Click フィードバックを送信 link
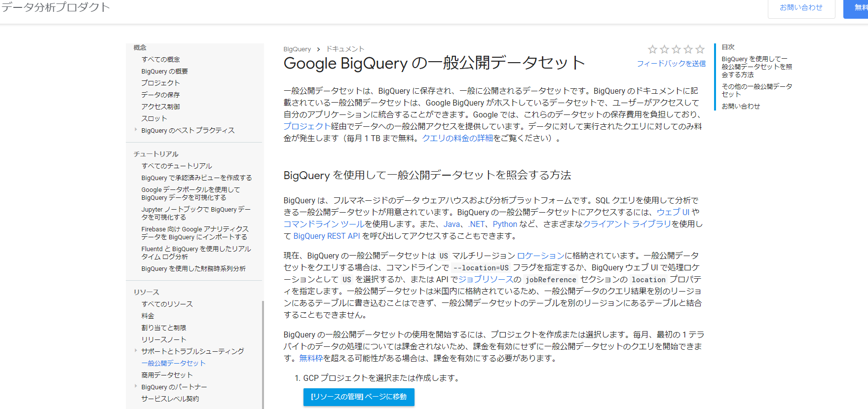Screen dimensions: 868x409 (x=671, y=64)
